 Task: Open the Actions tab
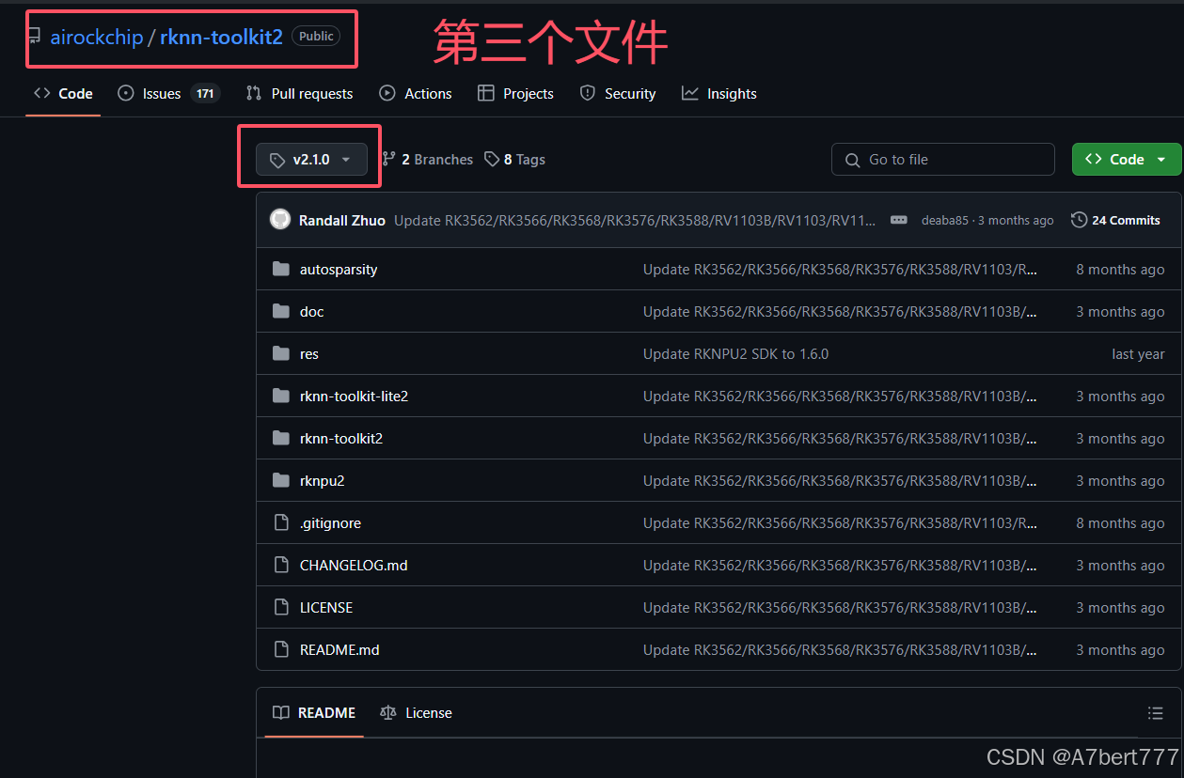415,93
